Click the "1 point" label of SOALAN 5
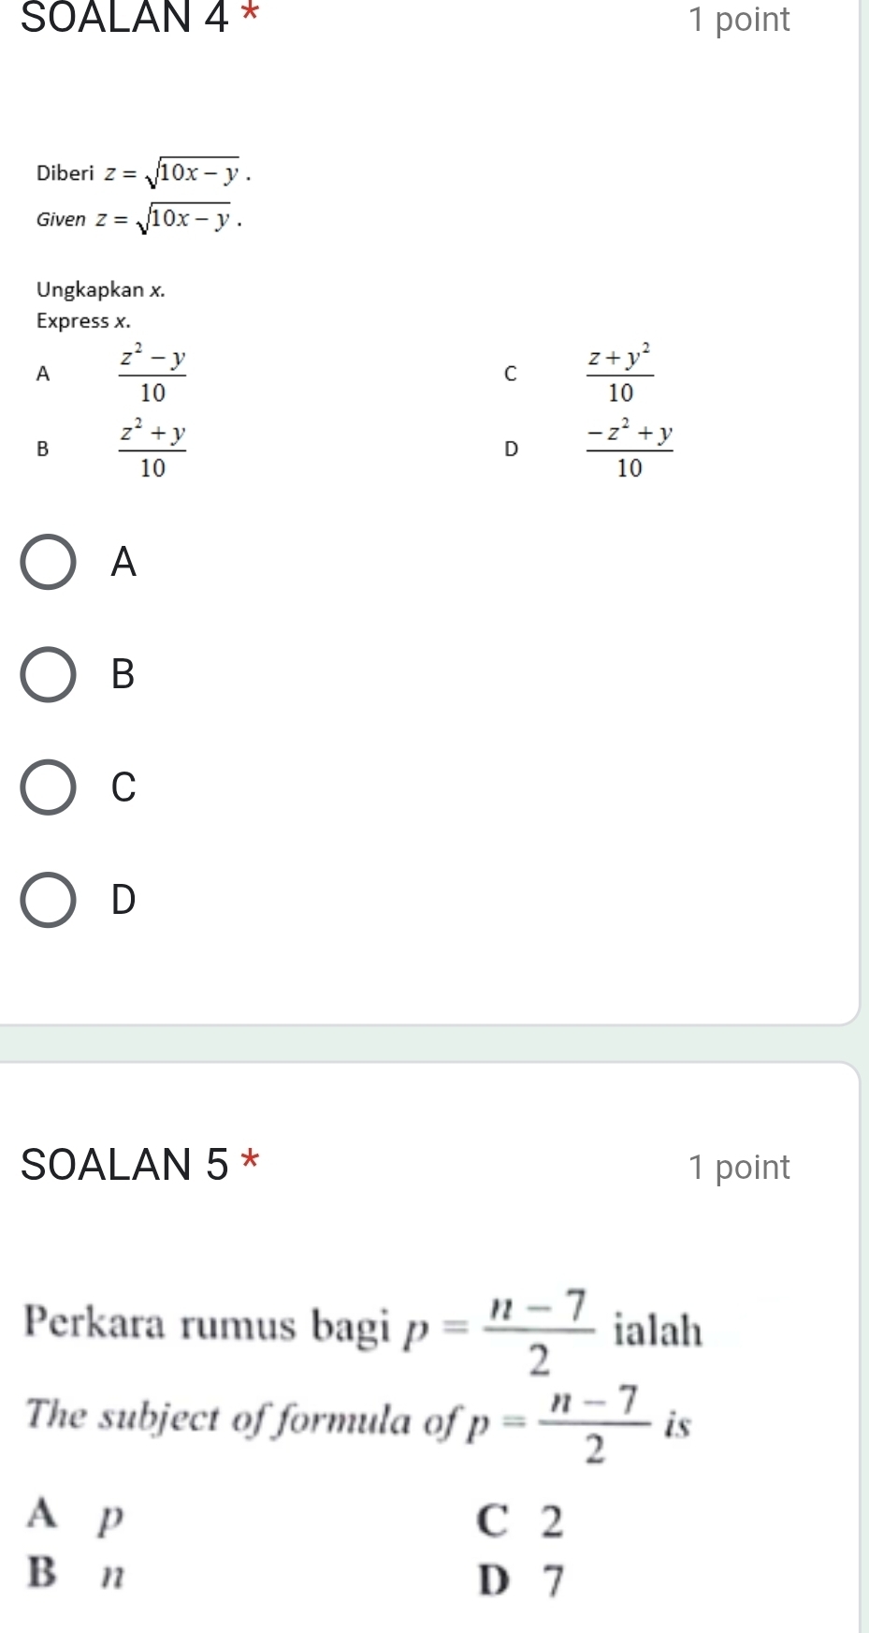Screen dimensions: 869x1633 (x=738, y=1168)
